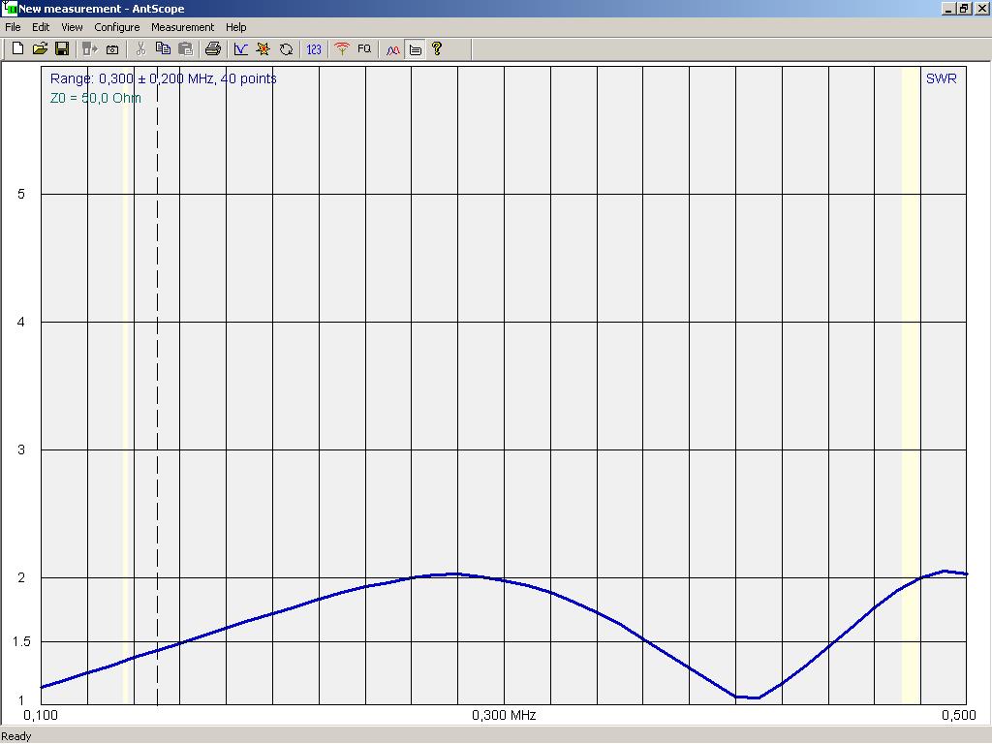Viewport: 992px width, 744px height.
Task: Click the Z0 = 50,0 Ohm text
Action: pyautogui.click(x=96, y=98)
